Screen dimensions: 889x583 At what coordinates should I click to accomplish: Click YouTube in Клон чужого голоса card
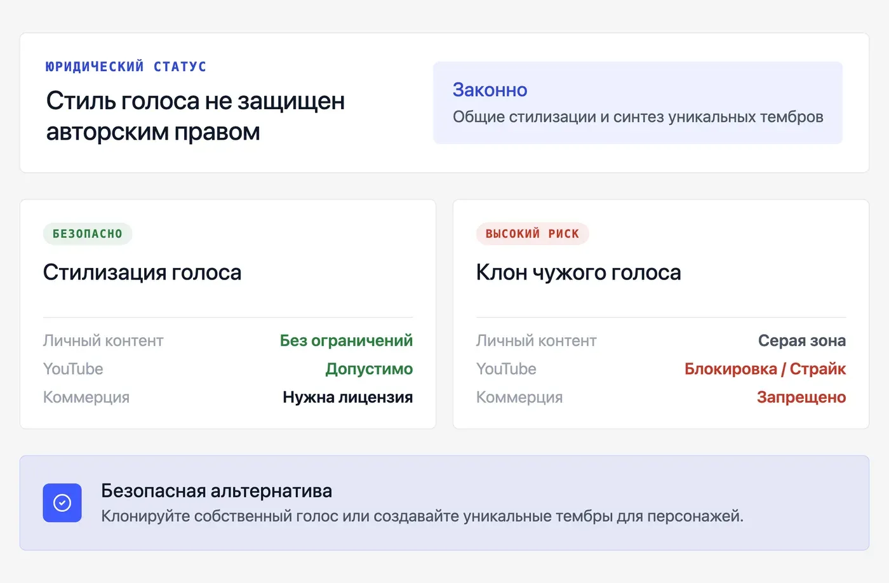click(506, 369)
